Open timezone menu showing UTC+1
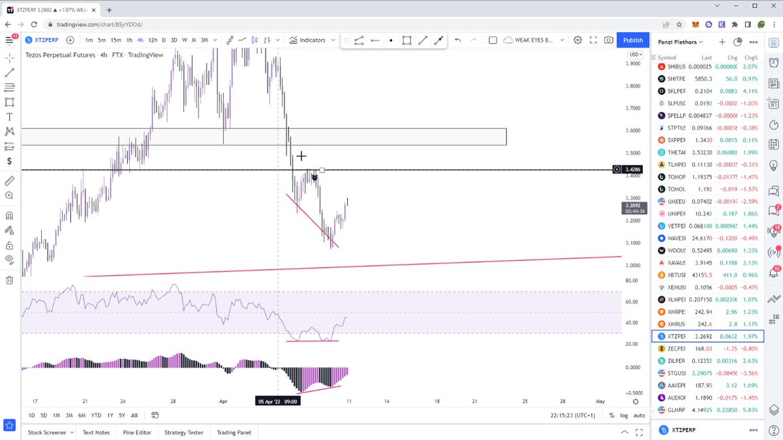 pyautogui.click(x=574, y=415)
